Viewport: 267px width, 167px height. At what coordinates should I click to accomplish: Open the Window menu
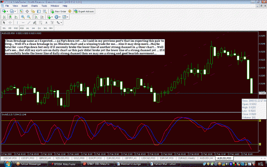click(55, 6)
